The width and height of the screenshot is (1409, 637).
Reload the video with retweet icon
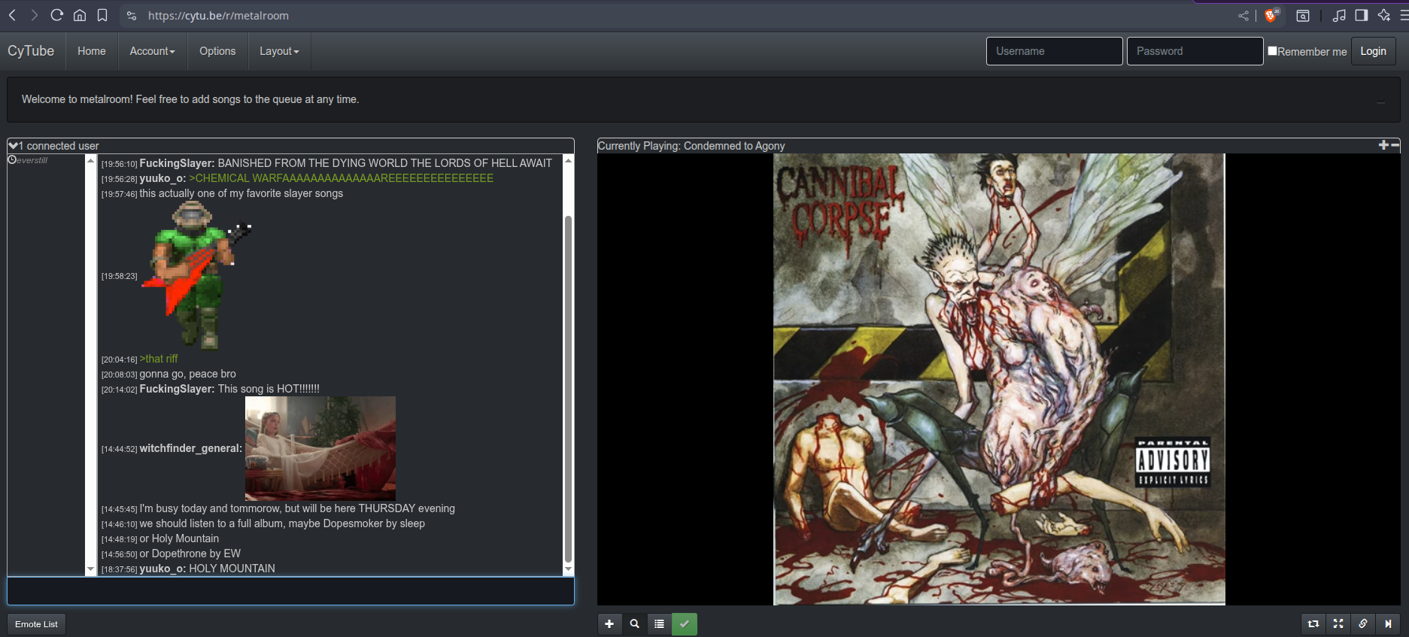[1313, 623]
